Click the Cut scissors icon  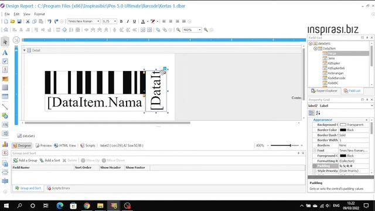click(x=28, y=22)
